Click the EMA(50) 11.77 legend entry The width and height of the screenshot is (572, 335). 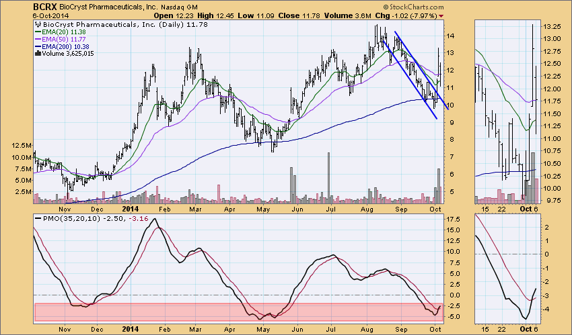click(x=60, y=40)
